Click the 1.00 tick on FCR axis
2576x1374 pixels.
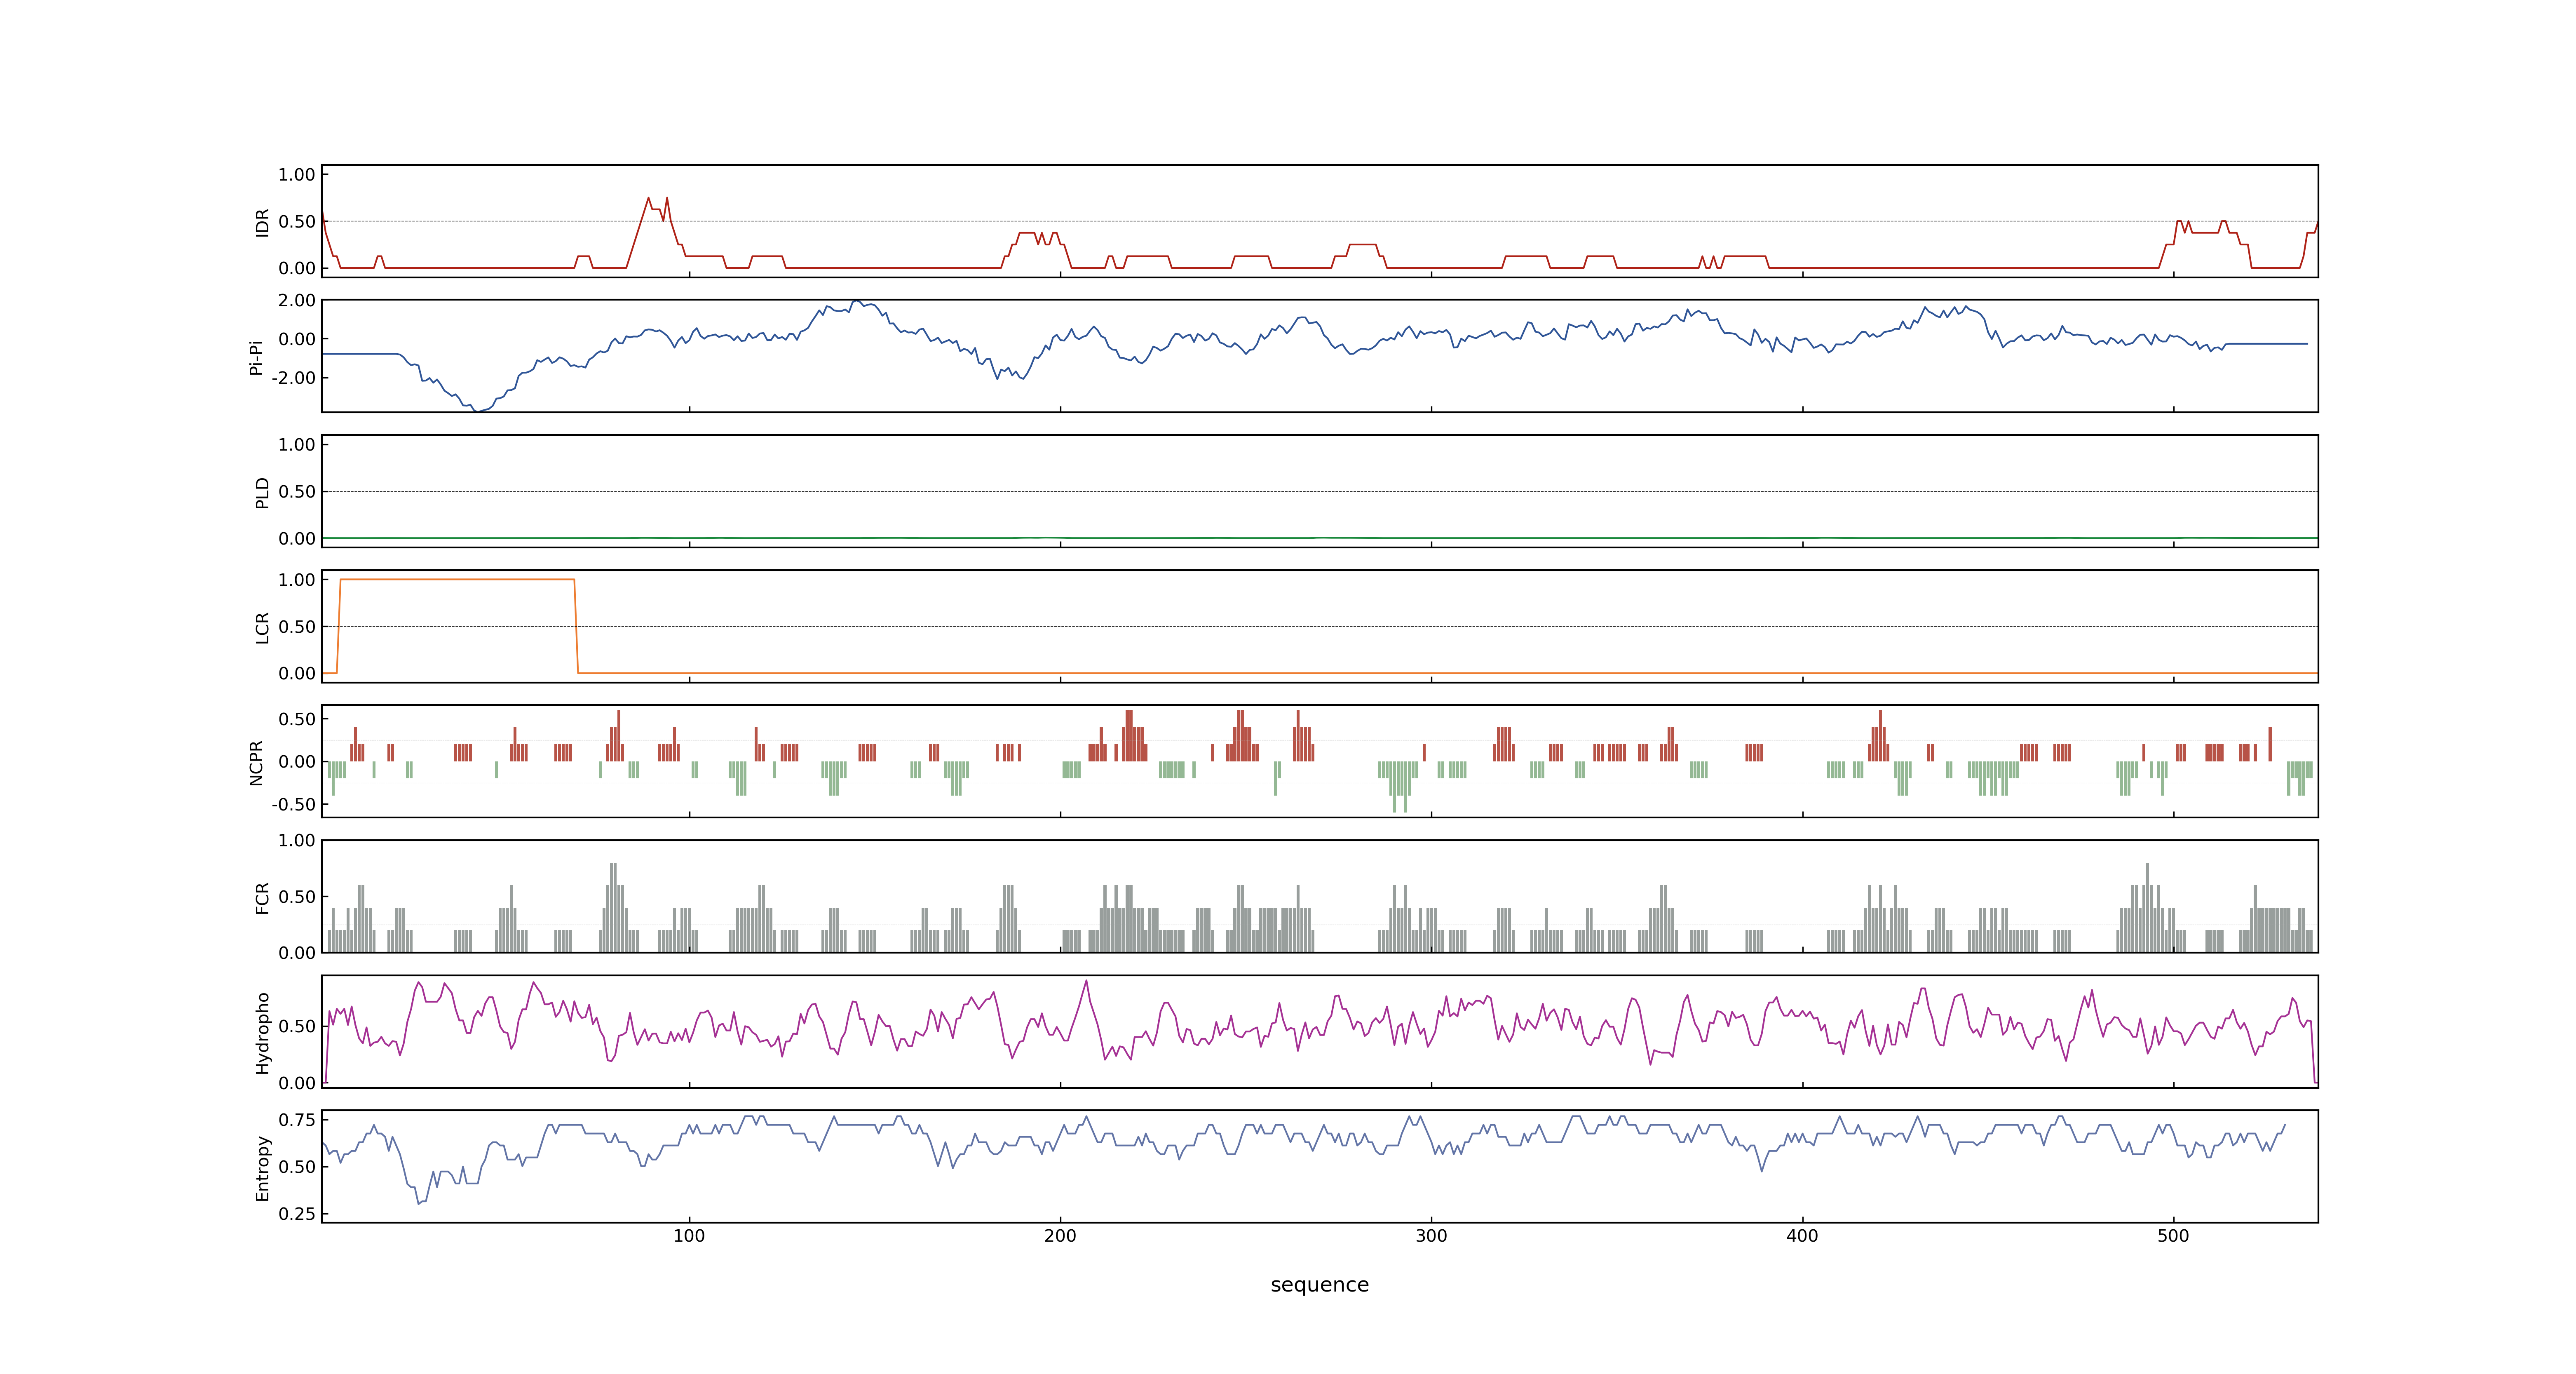[x=297, y=840]
